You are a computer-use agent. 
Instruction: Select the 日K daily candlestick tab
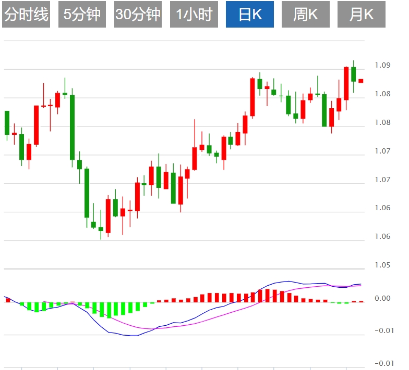[250, 14]
